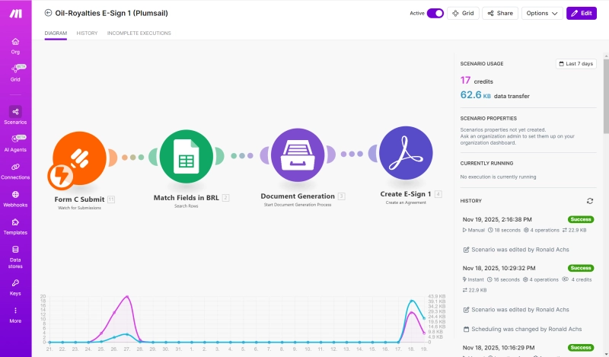Click the module number 11 badge
Image resolution: width=609 pixels, height=357 pixels.
[x=111, y=199]
